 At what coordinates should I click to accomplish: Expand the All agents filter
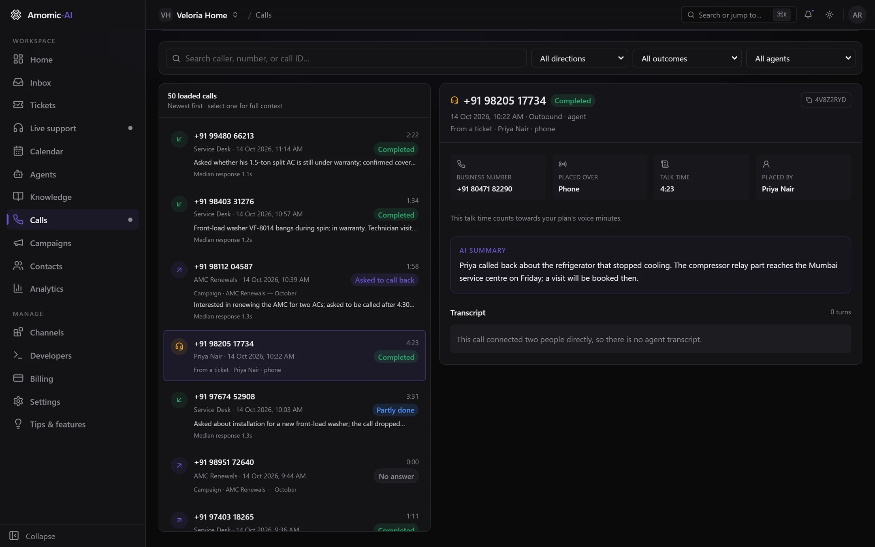pyautogui.click(x=800, y=58)
